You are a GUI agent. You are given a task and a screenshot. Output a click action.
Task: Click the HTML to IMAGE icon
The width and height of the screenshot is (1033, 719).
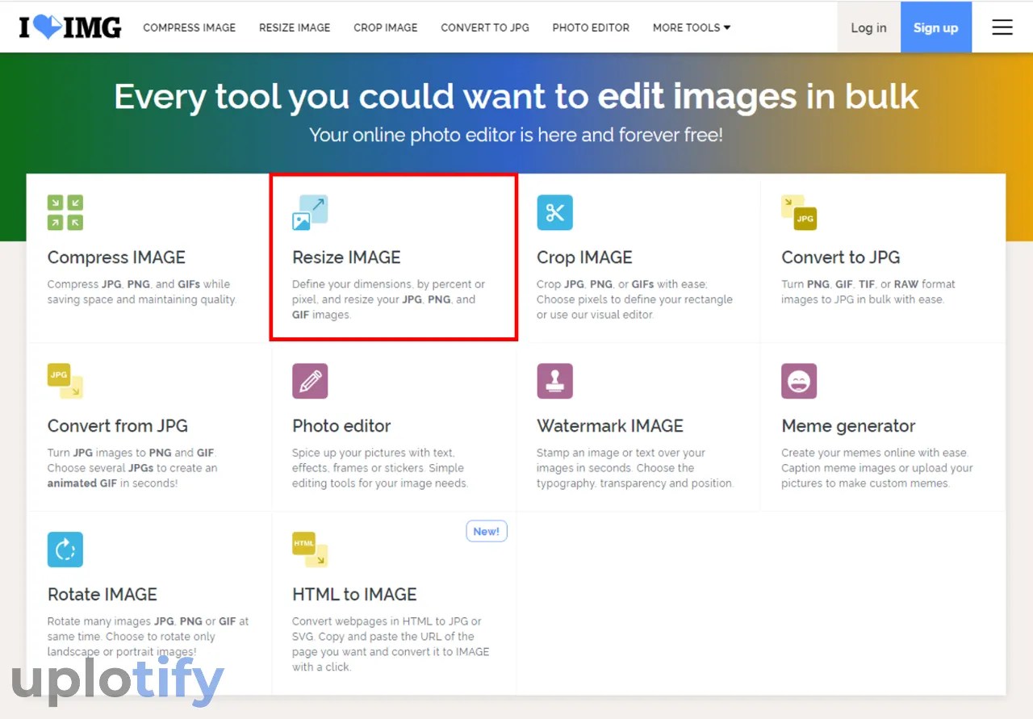(310, 550)
